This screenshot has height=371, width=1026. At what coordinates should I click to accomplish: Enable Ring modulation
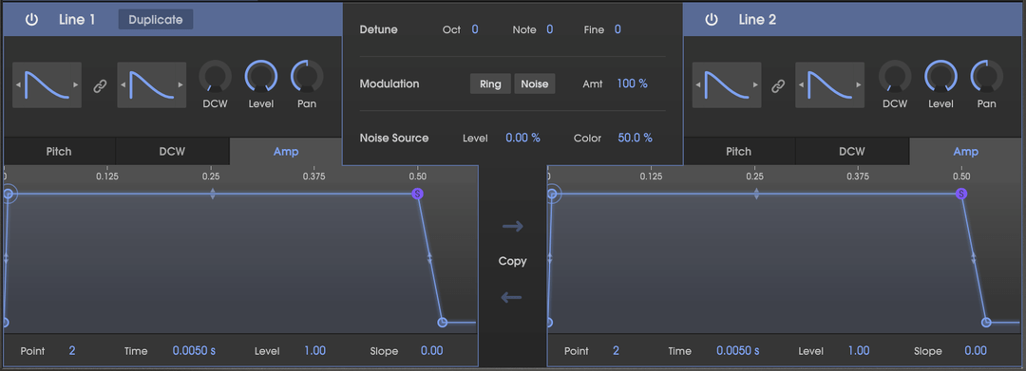[x=490, y=83]
